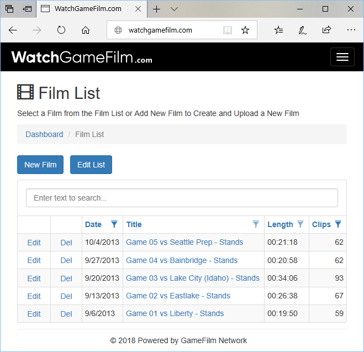The height and width of the screenshot is (352, 364).
Task: Edit the Liberty game row
Action: tap(34, 314)
